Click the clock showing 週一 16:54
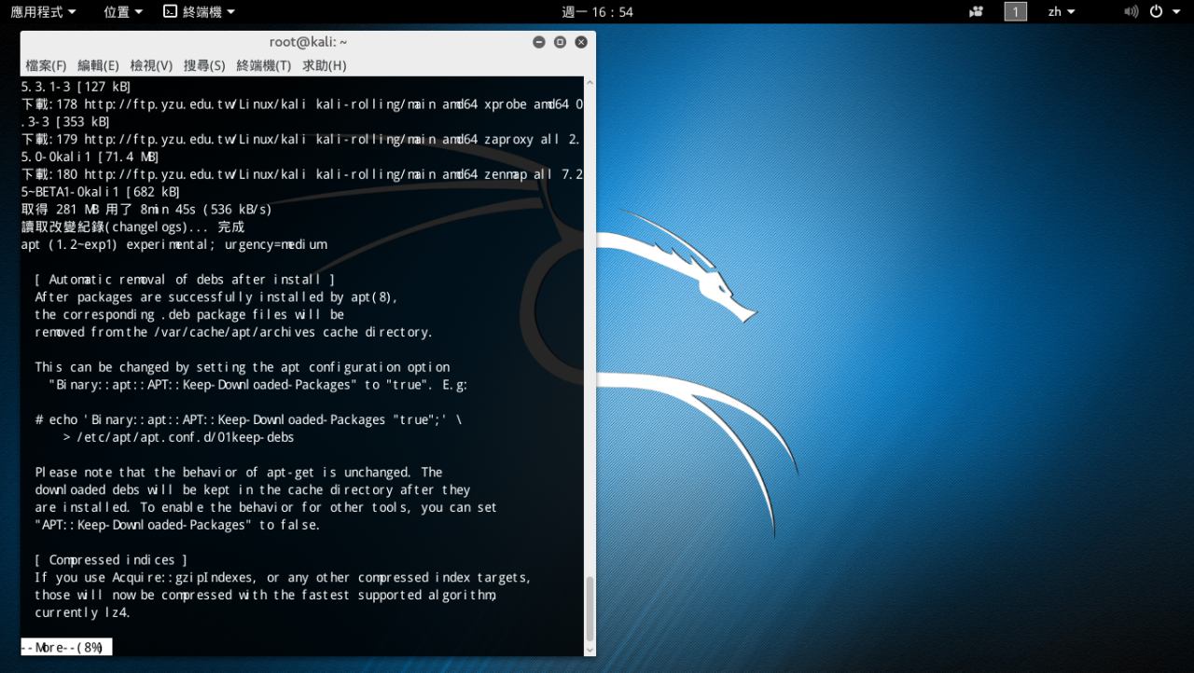 point(597,12)
